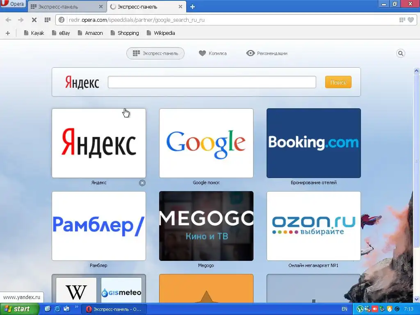Switch to the Копилка section
420x315 pixels.
pos(213,53)
